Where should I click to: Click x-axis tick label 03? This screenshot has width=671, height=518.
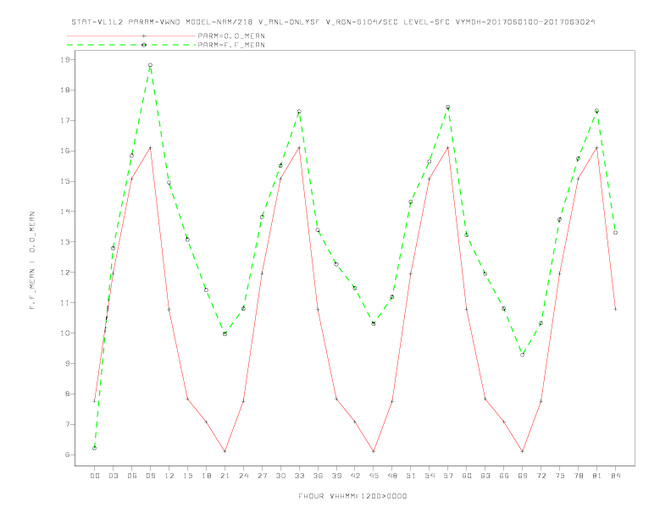[113, 476]
